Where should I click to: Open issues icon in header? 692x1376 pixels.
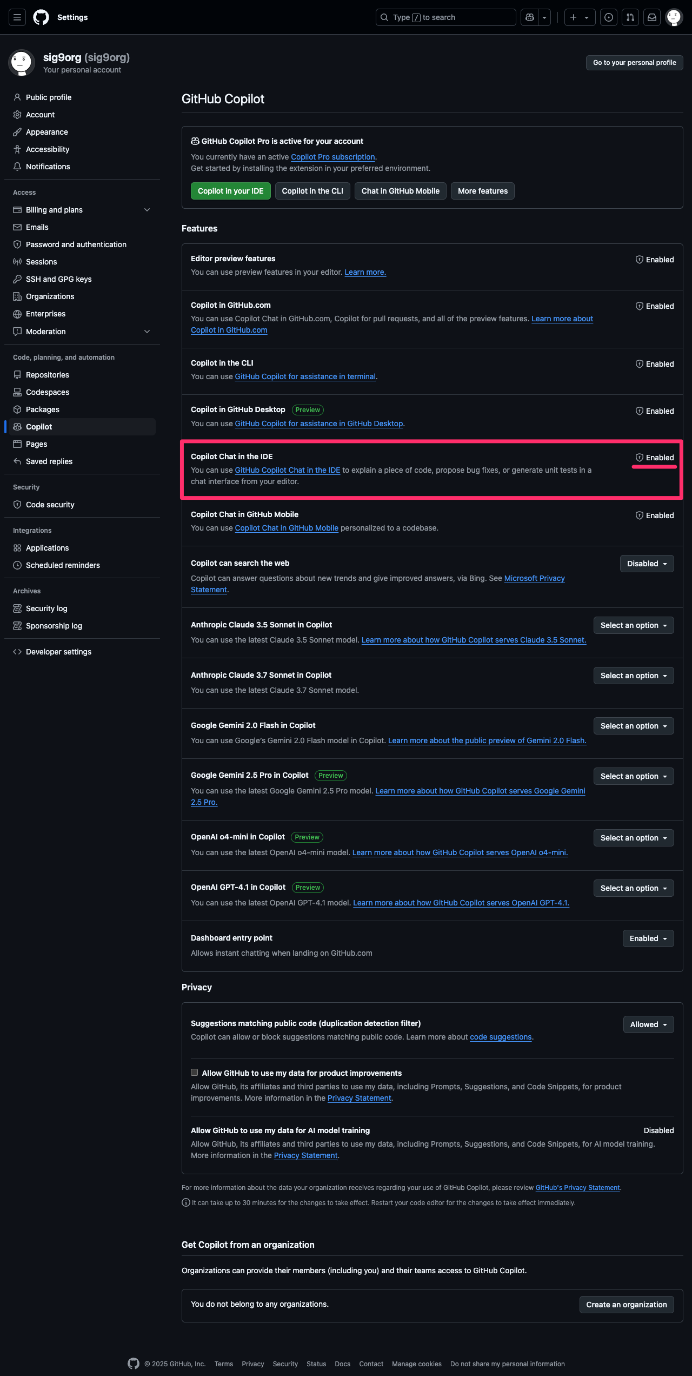click(x=609, y=17)
